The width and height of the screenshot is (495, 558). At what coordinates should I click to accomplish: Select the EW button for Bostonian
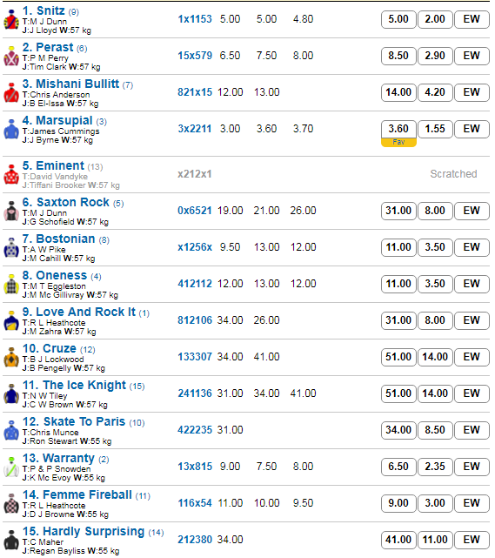[x=472, y=247]
